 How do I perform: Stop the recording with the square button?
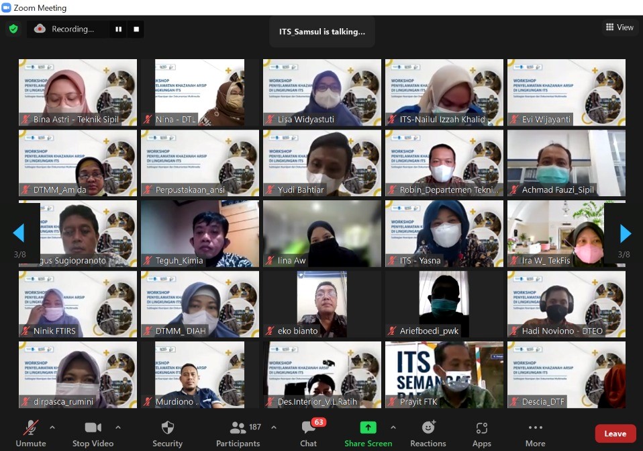tap(136, 29)
